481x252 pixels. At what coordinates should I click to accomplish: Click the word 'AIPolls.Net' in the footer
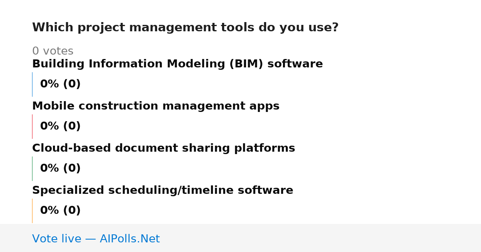click(x=129, y=239)
